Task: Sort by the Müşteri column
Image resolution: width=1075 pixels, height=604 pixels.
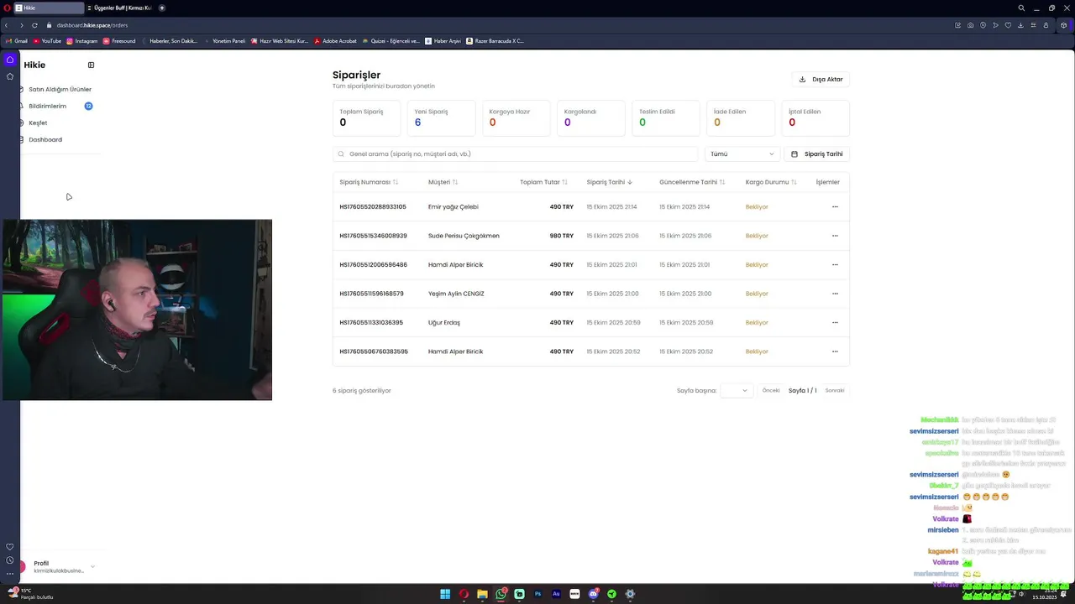Action: pyautogui.click(x=443, y=182)
